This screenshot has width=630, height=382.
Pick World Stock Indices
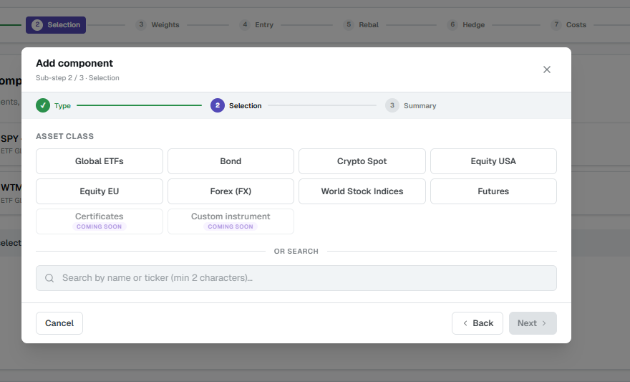(x=362, y=191)
